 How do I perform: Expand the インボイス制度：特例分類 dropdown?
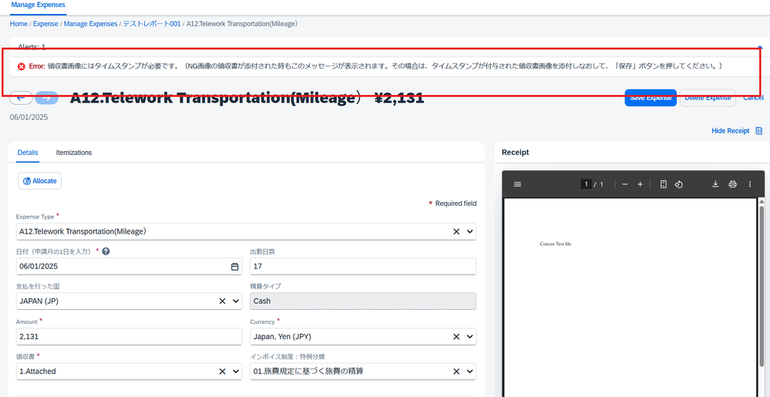(470, 372)
